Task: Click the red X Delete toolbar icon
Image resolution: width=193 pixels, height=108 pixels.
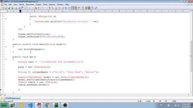Action: [x=39, y=8]
